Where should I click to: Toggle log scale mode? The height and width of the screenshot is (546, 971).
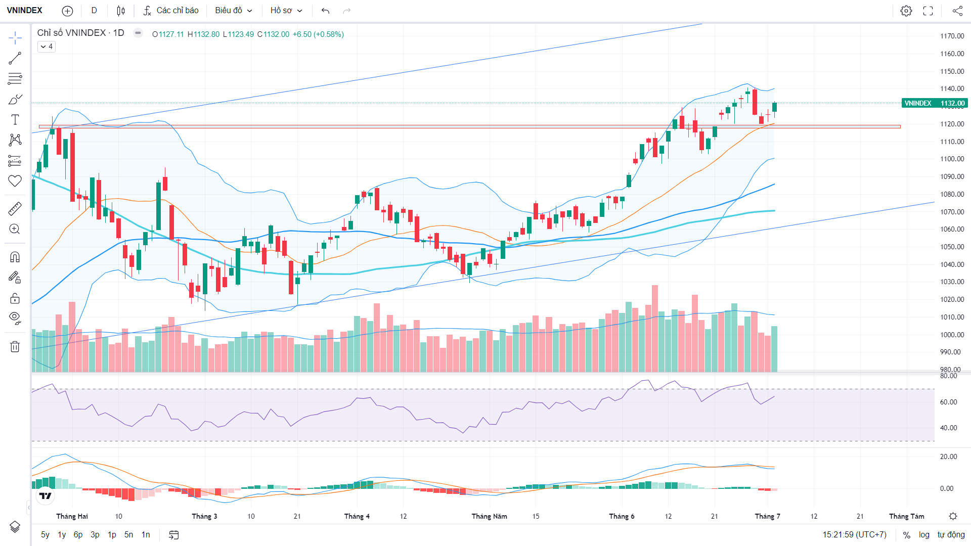924,535
